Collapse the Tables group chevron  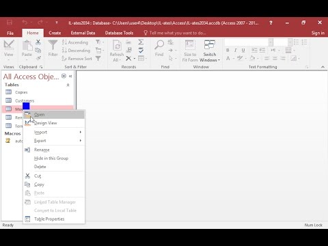tap(68, 85)
